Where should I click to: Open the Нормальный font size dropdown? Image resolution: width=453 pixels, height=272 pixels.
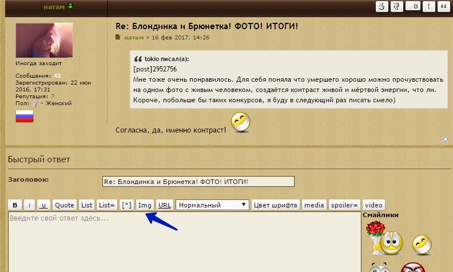tap(212, 205)
